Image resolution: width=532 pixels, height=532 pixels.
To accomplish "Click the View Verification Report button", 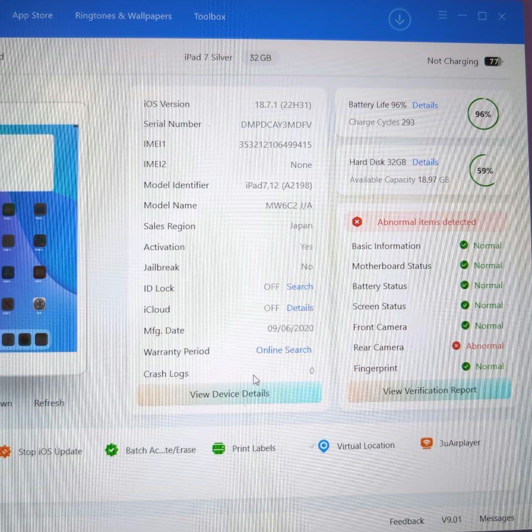I will click(x=430, y=390).
